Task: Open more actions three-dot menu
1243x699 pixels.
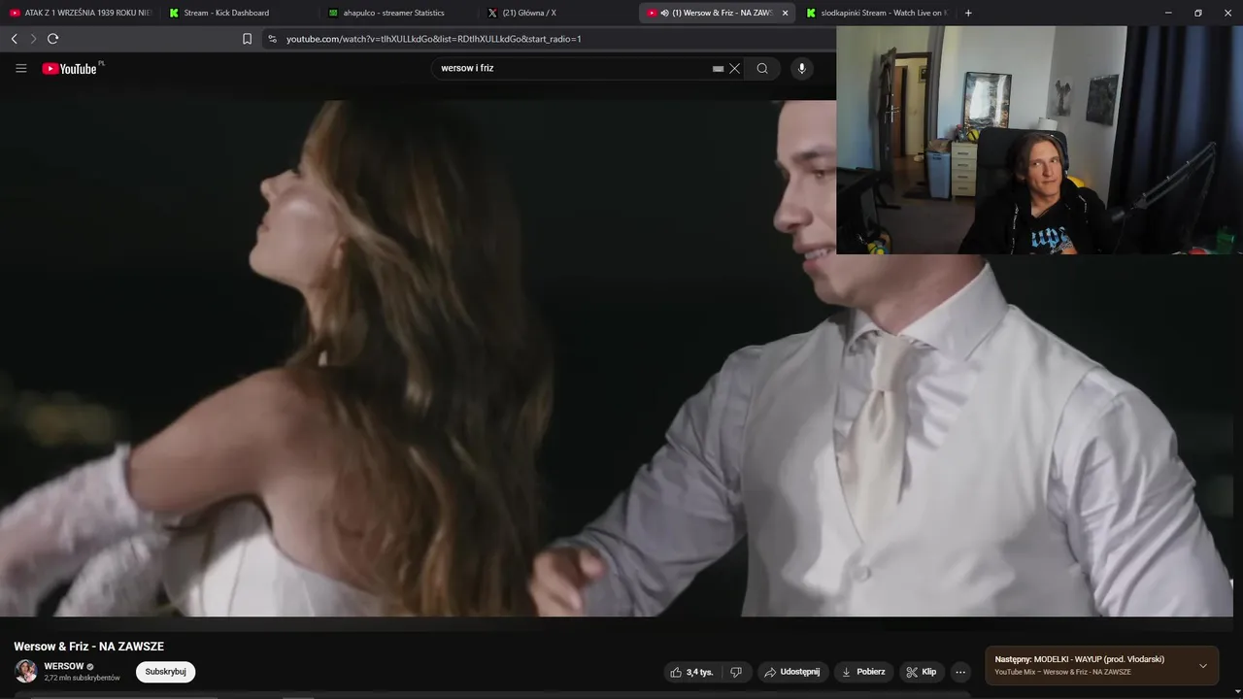Action: click(x=960, y=672)
